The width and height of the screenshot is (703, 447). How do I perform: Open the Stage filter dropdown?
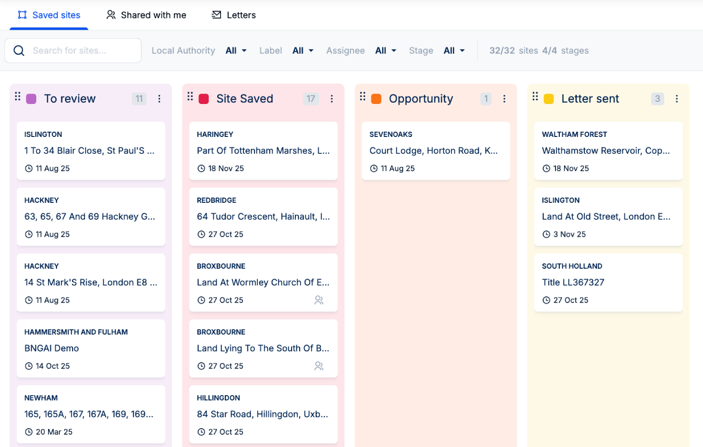click(453, 50)
